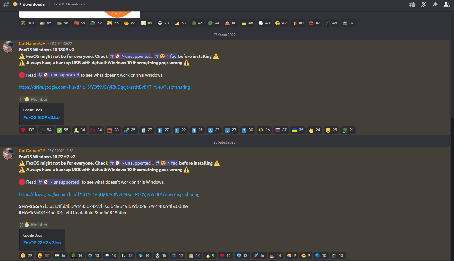The height and width of the screenshot is (261, 454).
Task: Add to the reaction with count 170
Action: [x=28, y=23]
